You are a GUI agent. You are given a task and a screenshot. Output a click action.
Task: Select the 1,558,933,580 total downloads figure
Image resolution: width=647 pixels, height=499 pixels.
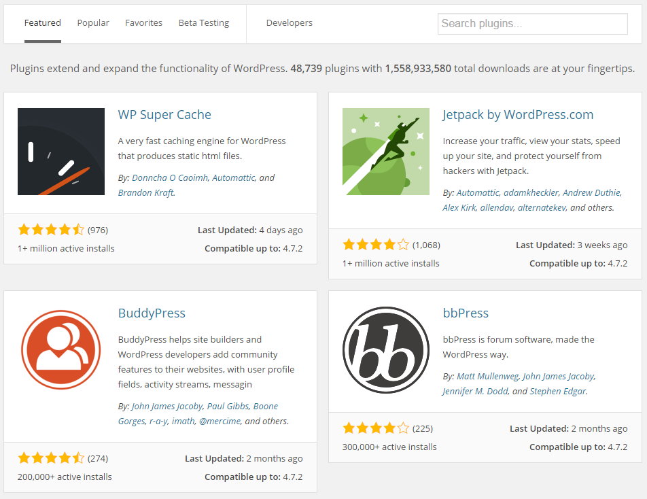(418, 68)
